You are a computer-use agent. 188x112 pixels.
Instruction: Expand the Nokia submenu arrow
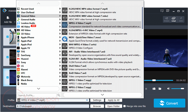(x=60, y=84)
